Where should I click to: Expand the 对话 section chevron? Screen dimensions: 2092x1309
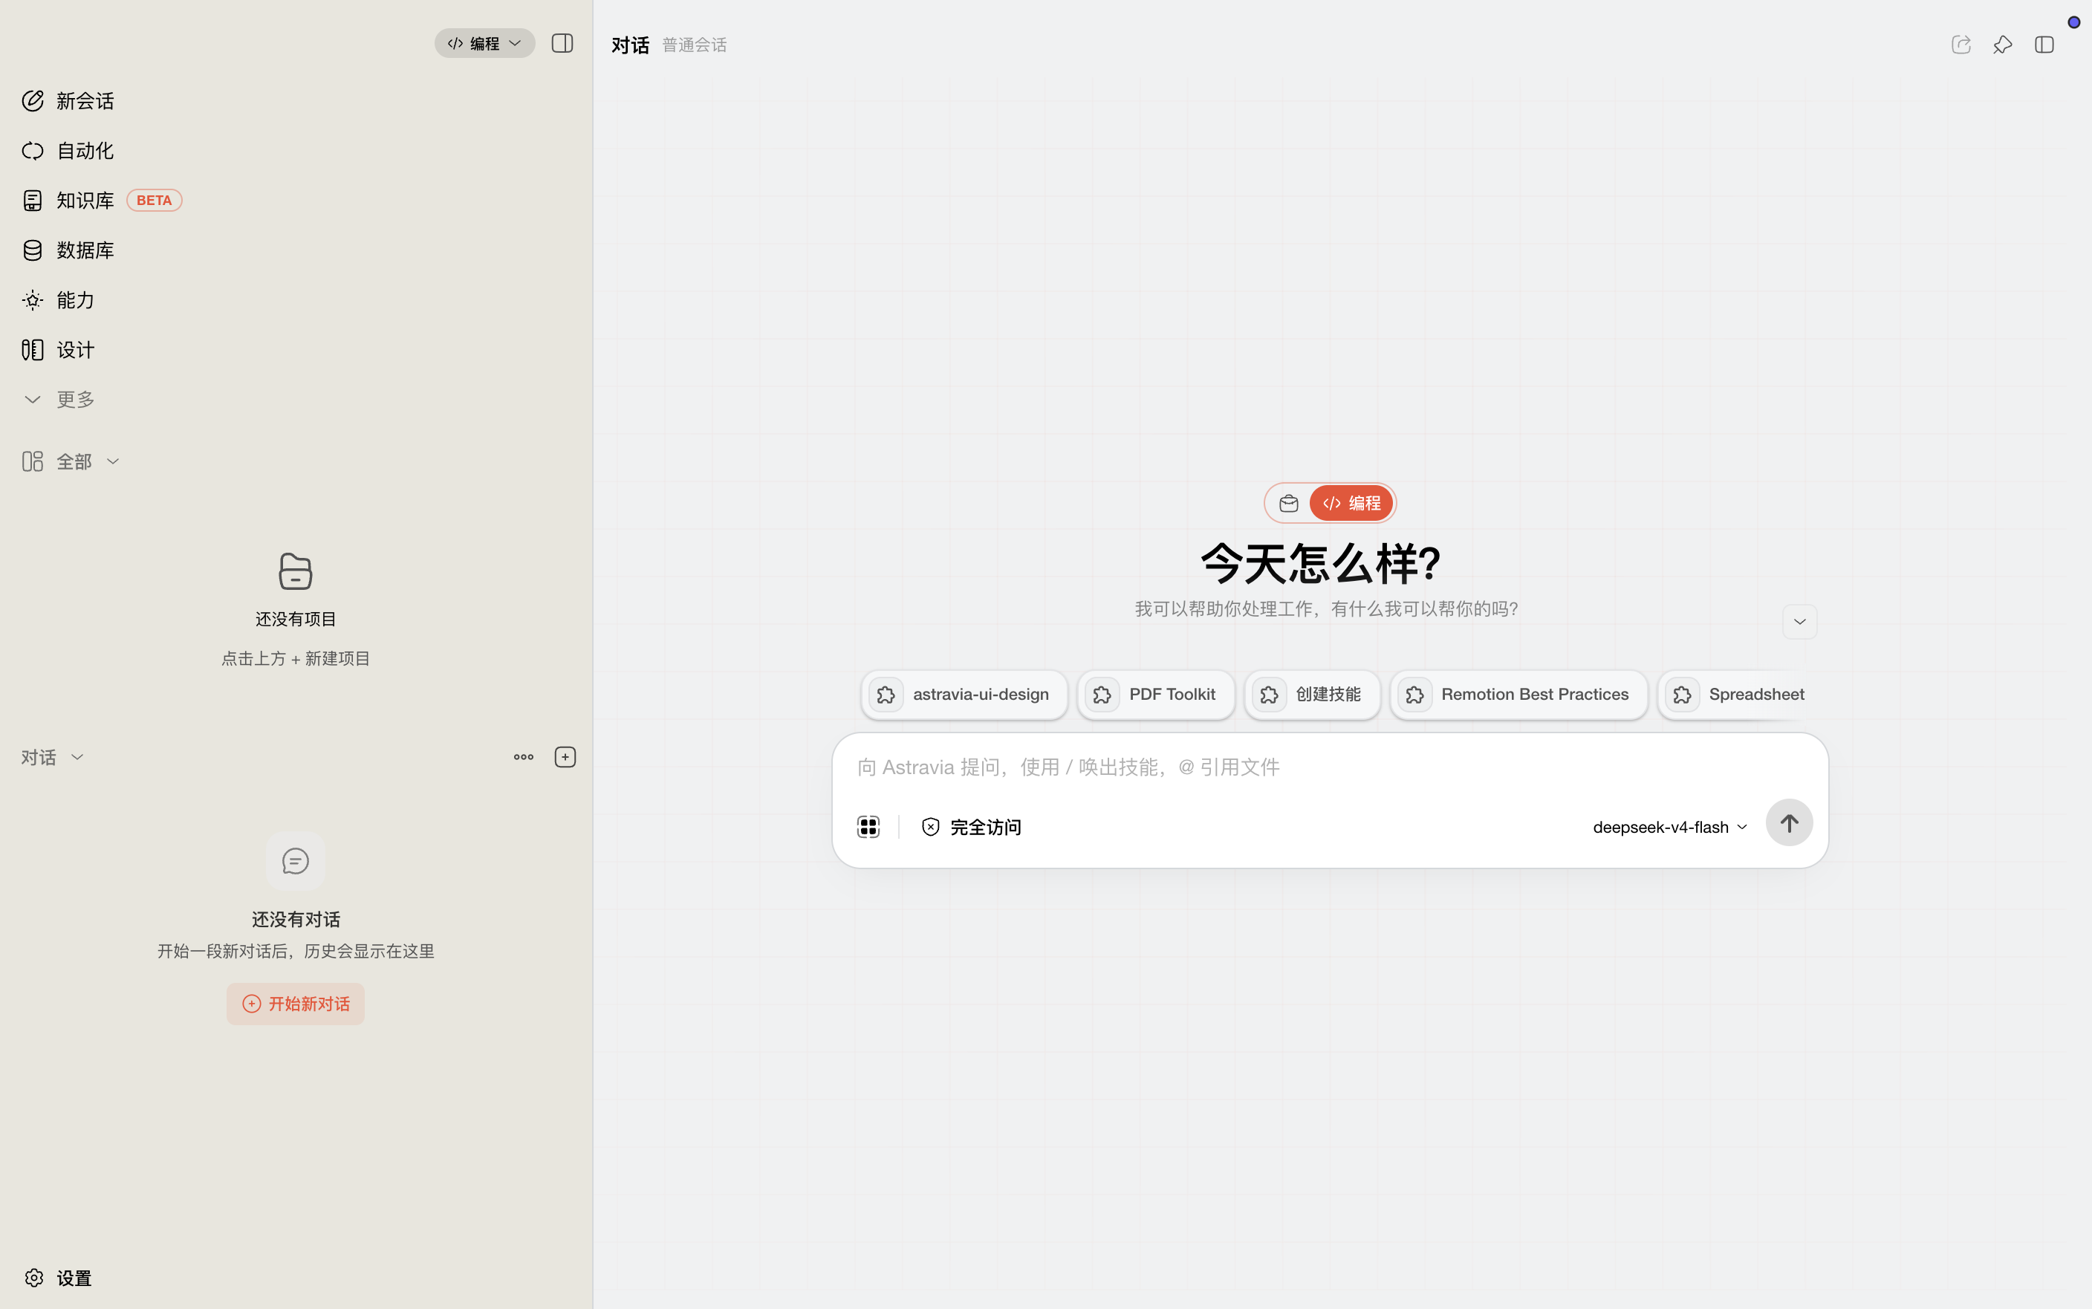(x=77, y=758)
